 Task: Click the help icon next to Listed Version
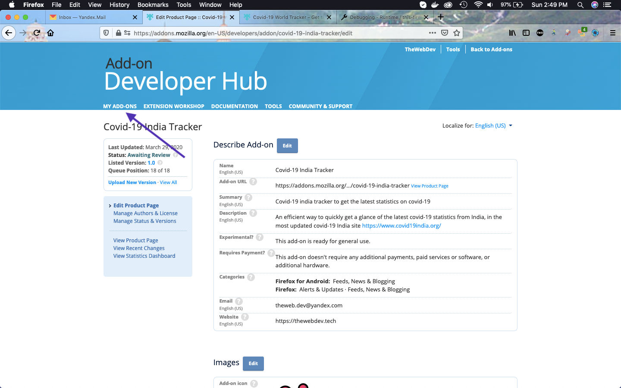click(160, 163)
